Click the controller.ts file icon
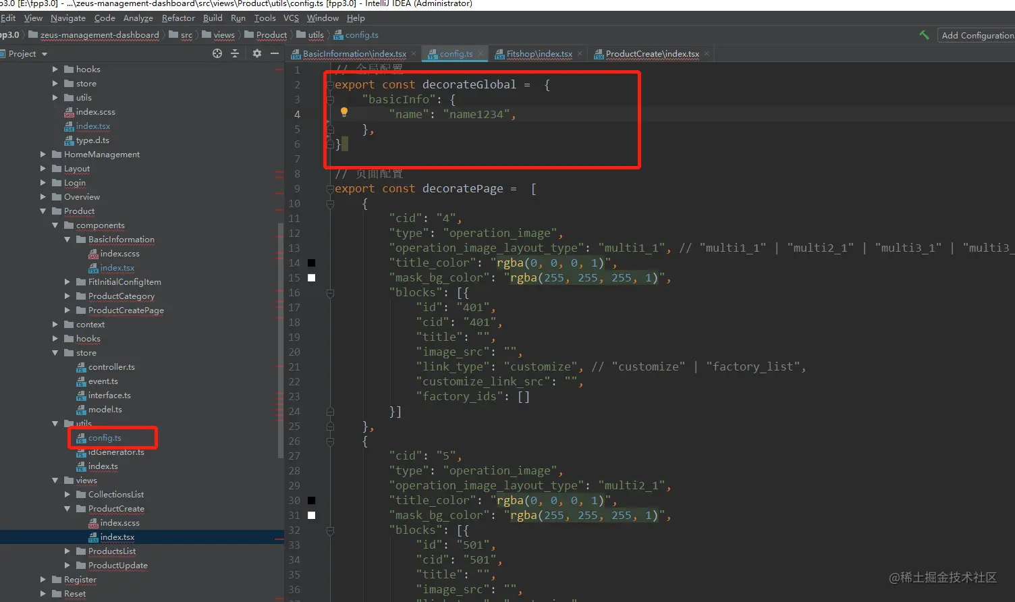The height and width of the screenshot is (602, 1015). [x=81, y=367]
